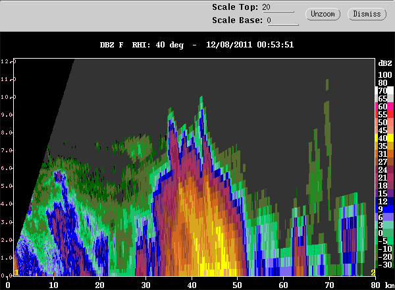This screenshot has width=395, height=290.
Task: Click the 6.0 height axis tick
Action: [x=7, y=168]
